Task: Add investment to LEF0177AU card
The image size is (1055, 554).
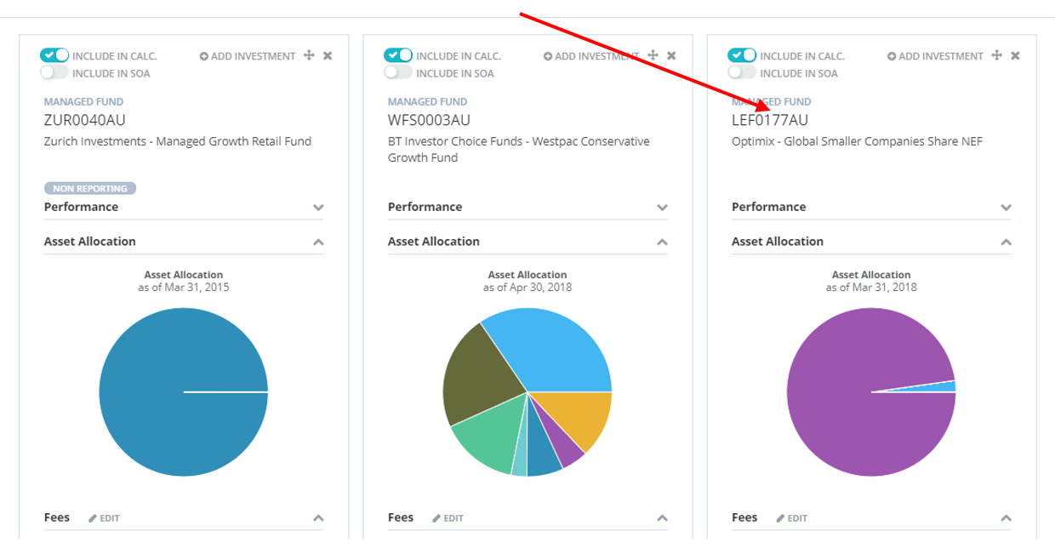Action: pyautogui.click(x=935, y=56)
